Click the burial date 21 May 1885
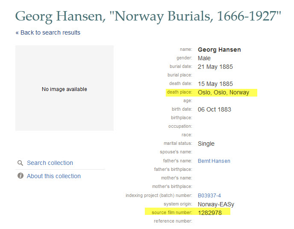Viewport: 294px width, 229px height. [x=215, y=67]
